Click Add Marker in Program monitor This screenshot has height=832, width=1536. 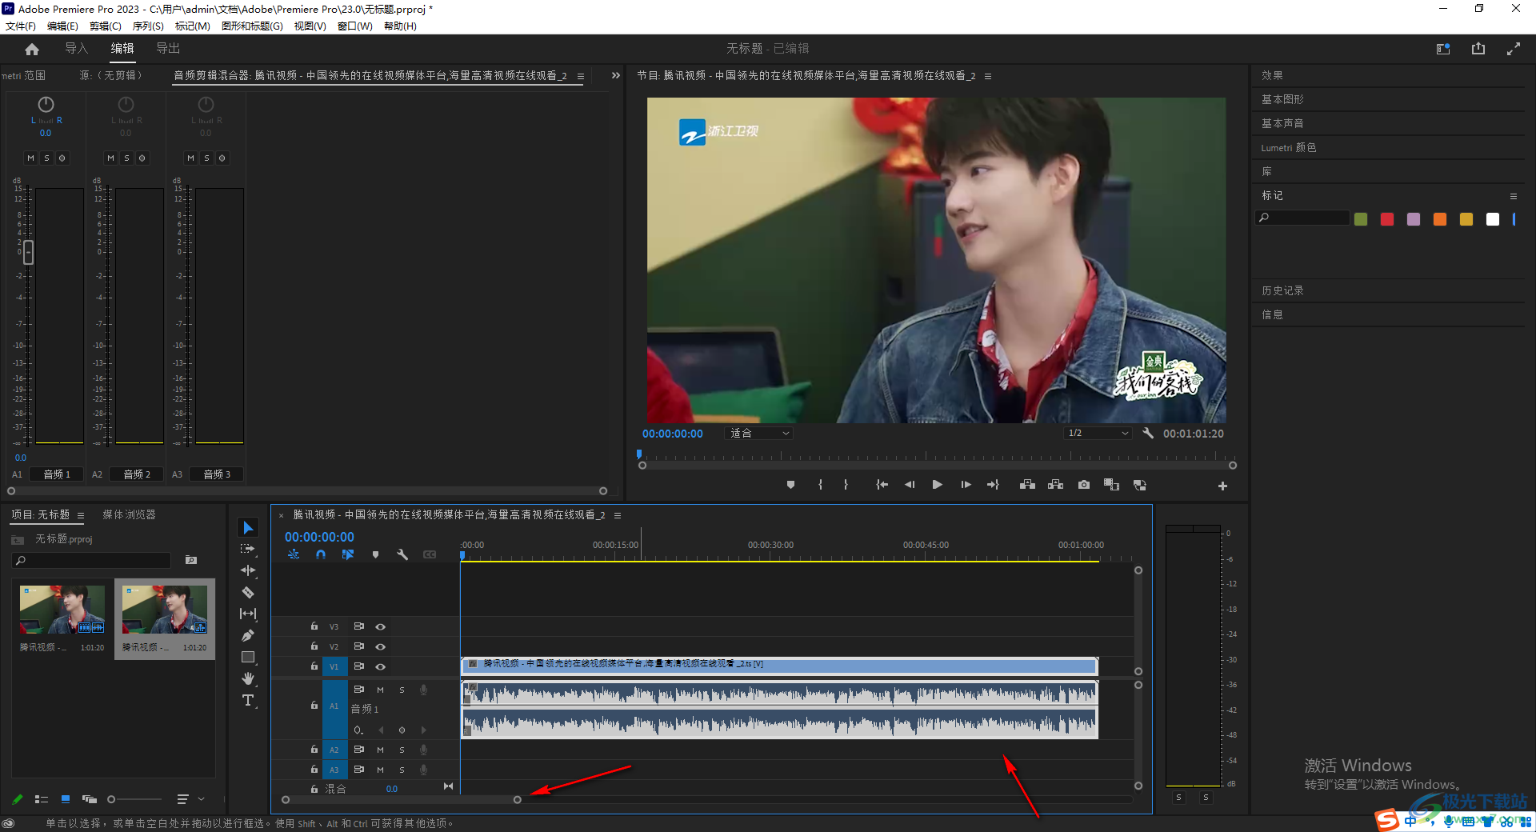pos(790,485)
